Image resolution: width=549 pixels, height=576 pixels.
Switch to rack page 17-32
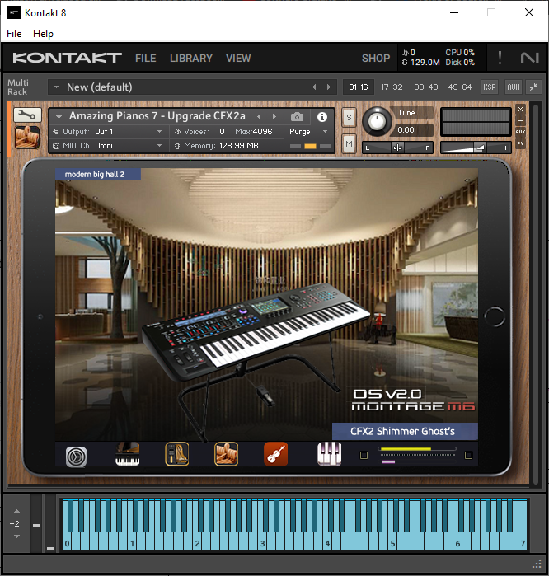tap(392, 87)
